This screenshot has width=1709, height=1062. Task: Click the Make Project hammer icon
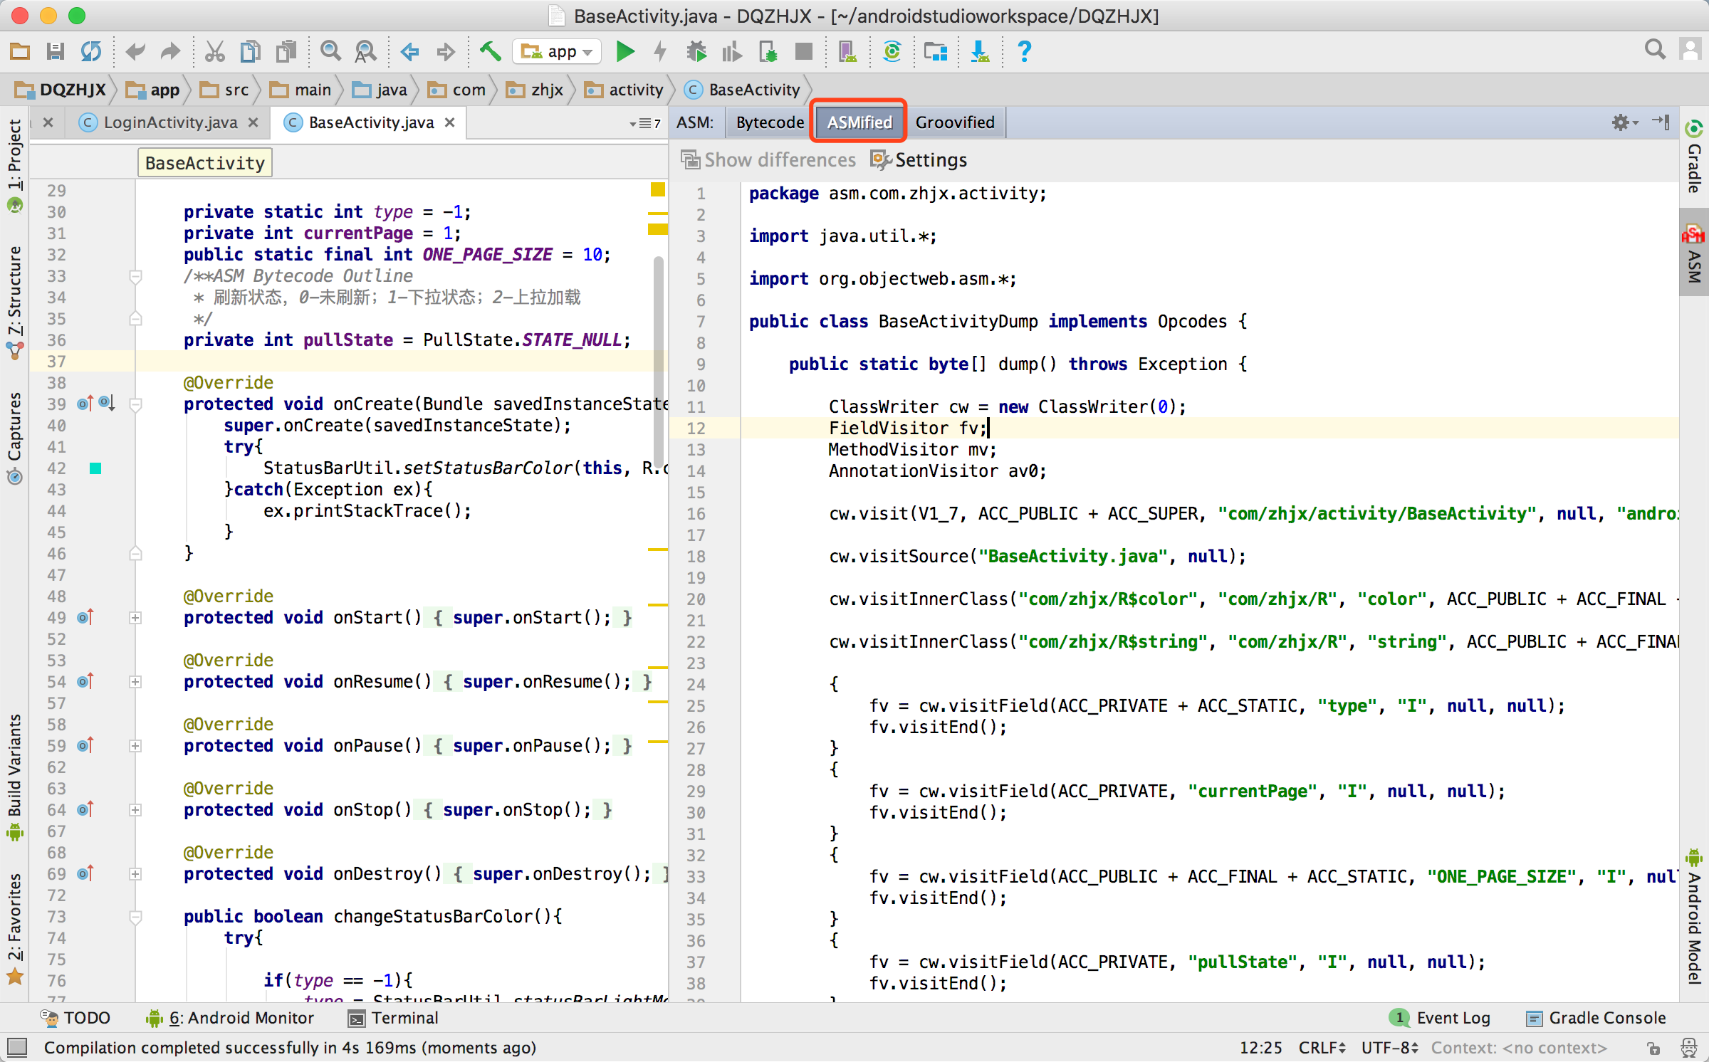pyautogui.click(x=490, y=51)
